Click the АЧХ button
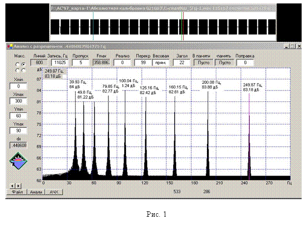The height and width of the screenshot is (225, 308). (53, 192)
